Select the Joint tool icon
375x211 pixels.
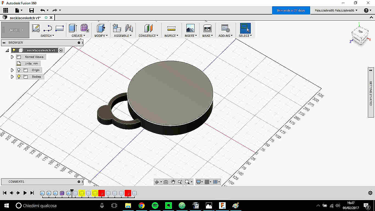coord(129,28)
